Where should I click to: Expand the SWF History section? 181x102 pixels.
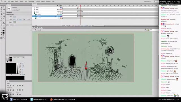coord(7,25)
